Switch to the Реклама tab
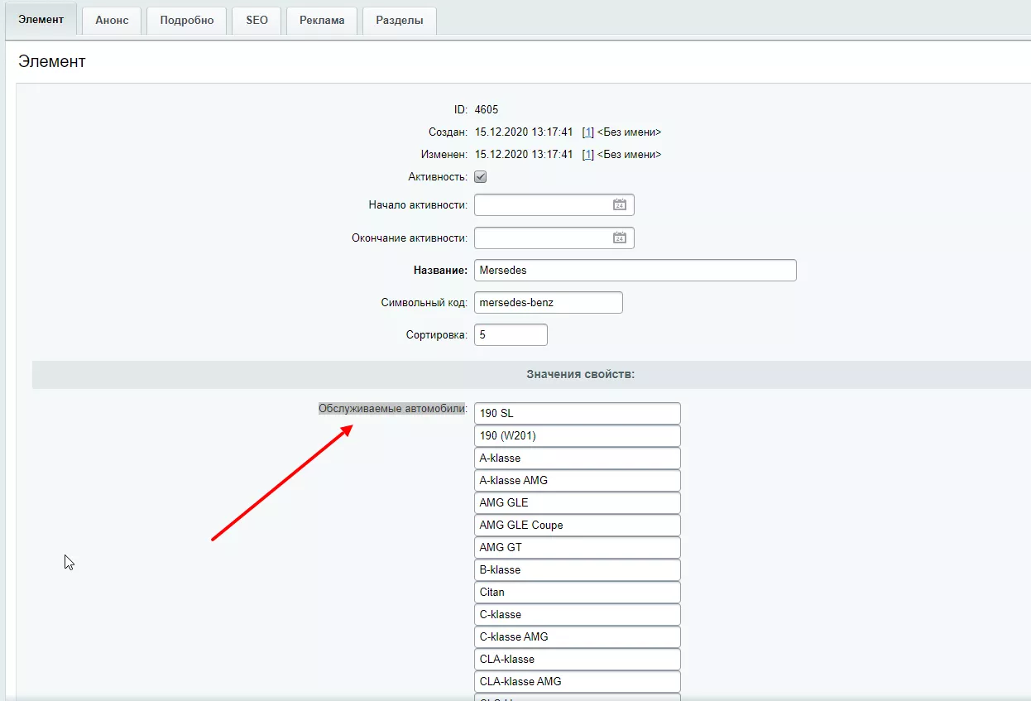Screen dimensions: 1031x701 click(322, 20)
